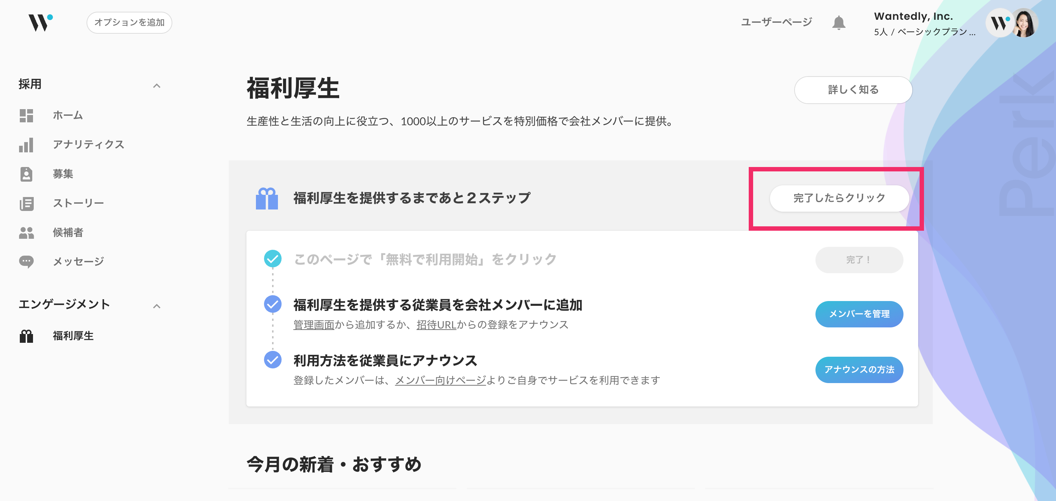Open the ホーム dashboard icon
1056x501 pixels.
tap(26, 115)
